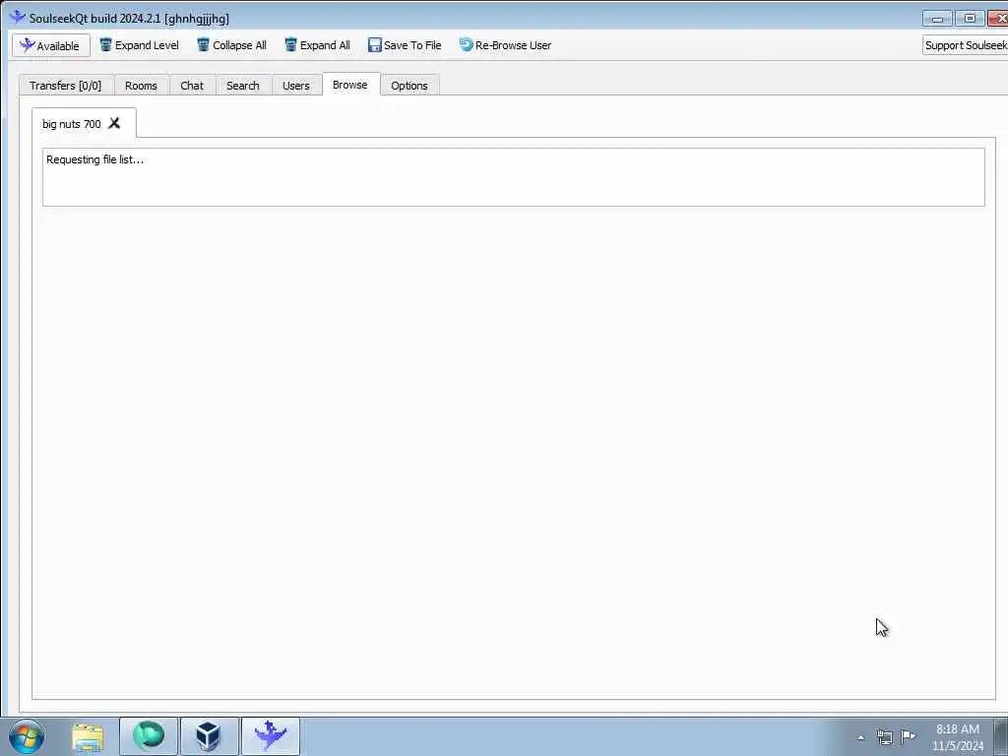
Task: Open the green round taskbar application
Action: 149,736
